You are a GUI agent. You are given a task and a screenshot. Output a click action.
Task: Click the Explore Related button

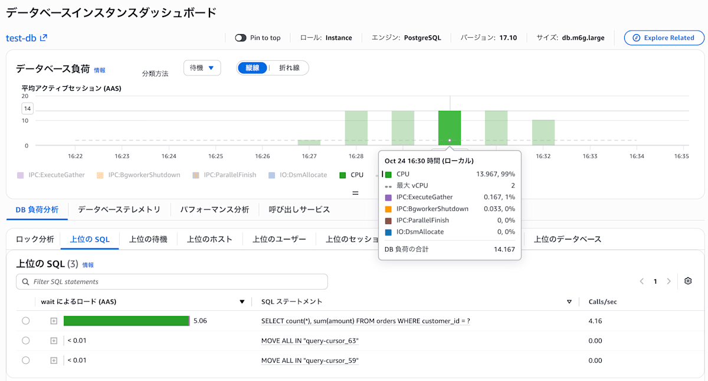tap(664, 38)
